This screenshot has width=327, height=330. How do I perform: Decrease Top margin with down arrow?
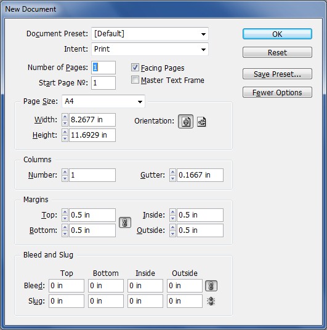(65, 218)
